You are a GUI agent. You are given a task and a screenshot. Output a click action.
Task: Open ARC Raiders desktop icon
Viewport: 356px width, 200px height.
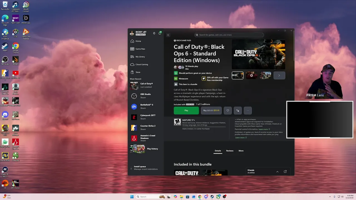click(16, 184)
